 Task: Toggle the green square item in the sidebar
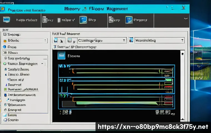(x=5, y=89)
